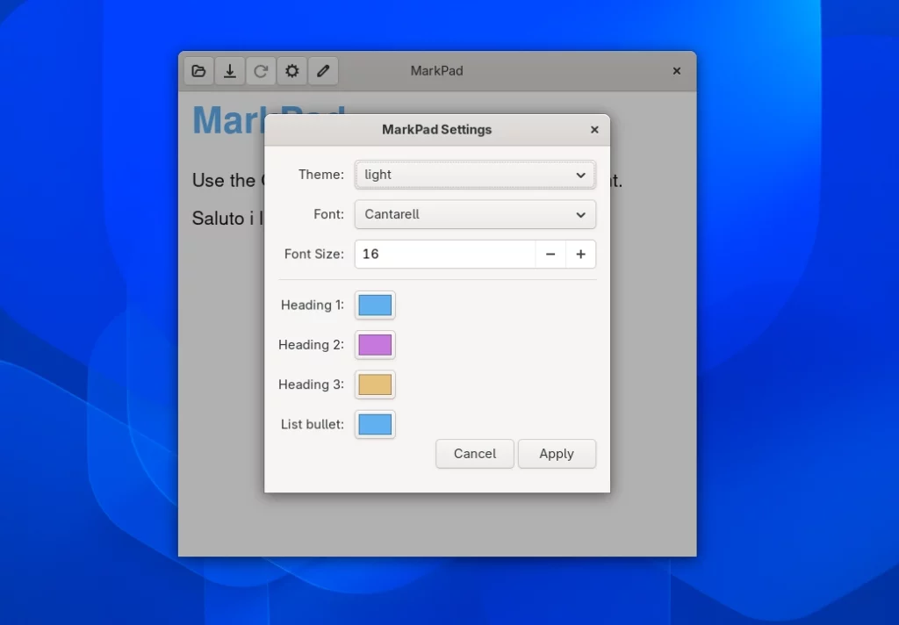Screen dimensions: 899x625
Task: Open file via folder icon in MarkPad toolbar
Action: 199,71
